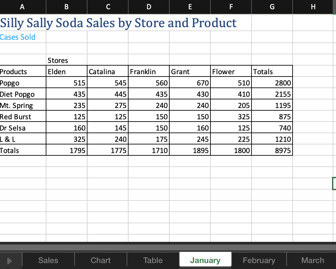Select column D header
The height and width of the screenshot is (269, 336).
tap(148, 7)
